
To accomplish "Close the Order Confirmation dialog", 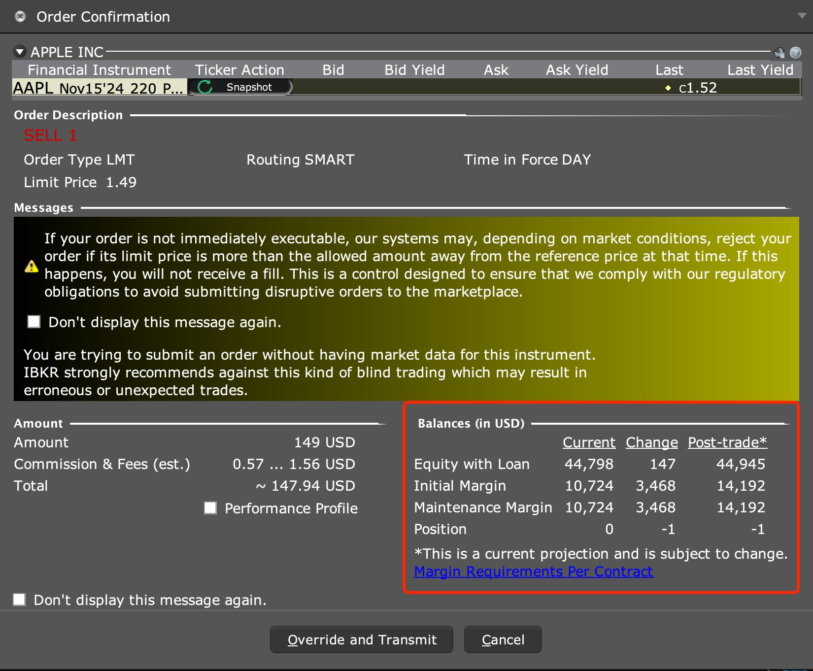I will pos(20,16).
